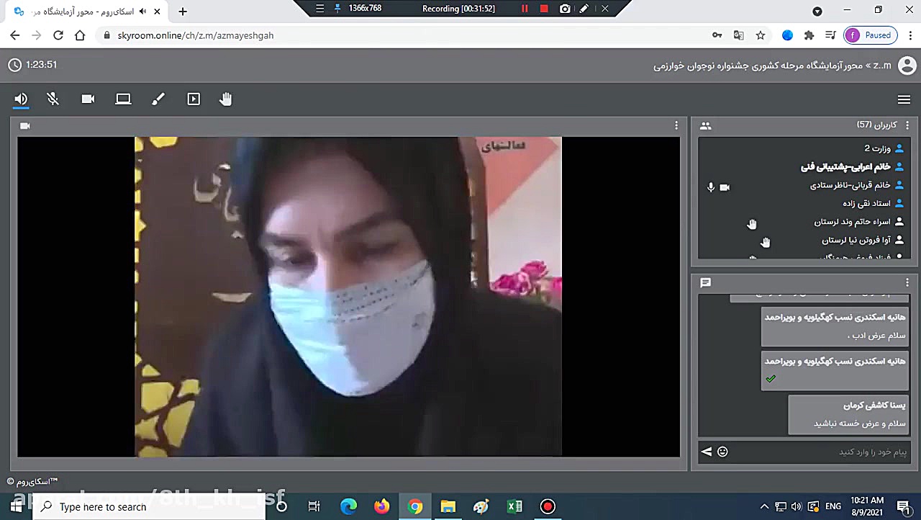The image size is (921, 520).
Task: Open the recorder annotation pen tool
Action: point(584,9)
